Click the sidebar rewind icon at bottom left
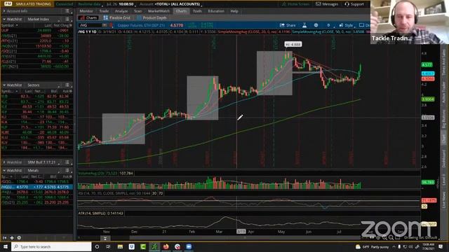 tap(5, 238)
